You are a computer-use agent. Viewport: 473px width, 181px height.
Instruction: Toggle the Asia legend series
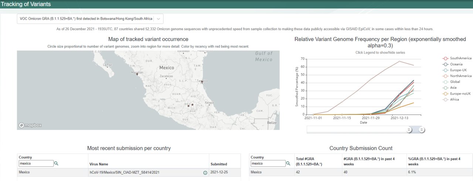click(453, 88)
